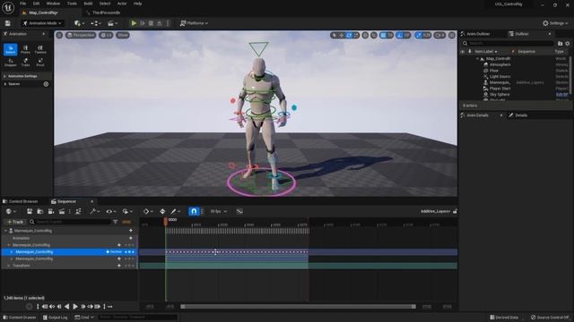The width and height of the screenshot is (574, 322).
Task: Click the Show button in viewport
Action: 123,35
